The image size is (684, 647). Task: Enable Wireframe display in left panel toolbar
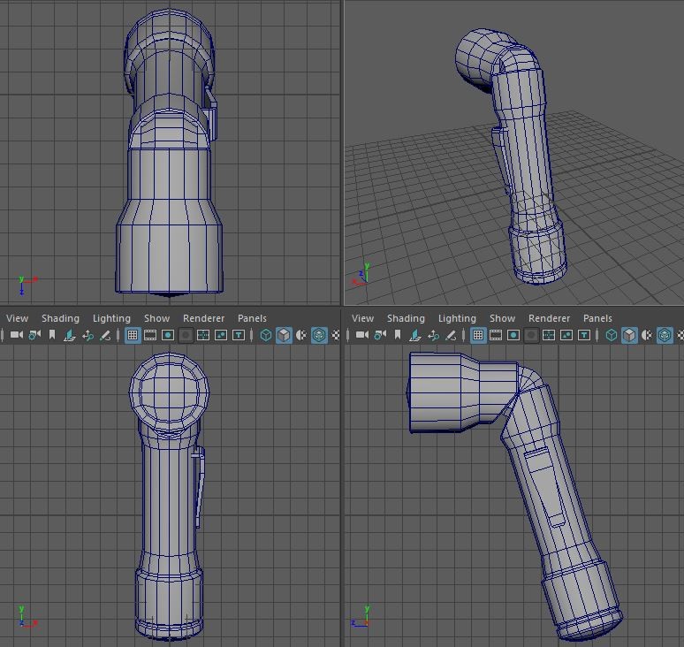[266, 335]
